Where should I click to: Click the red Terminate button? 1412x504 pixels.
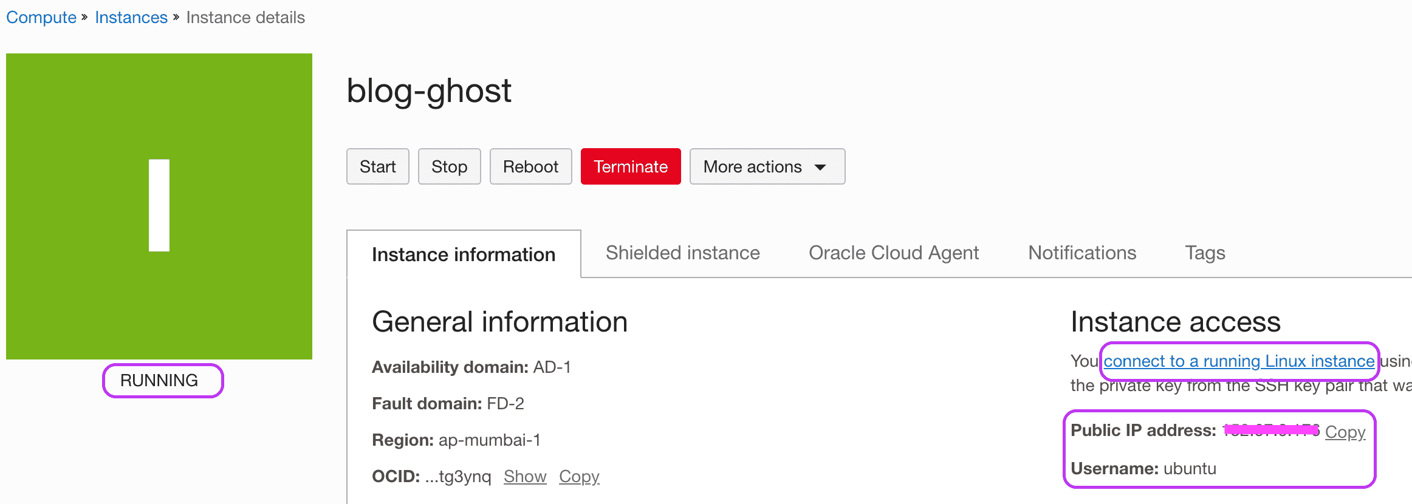pos(631,166)
